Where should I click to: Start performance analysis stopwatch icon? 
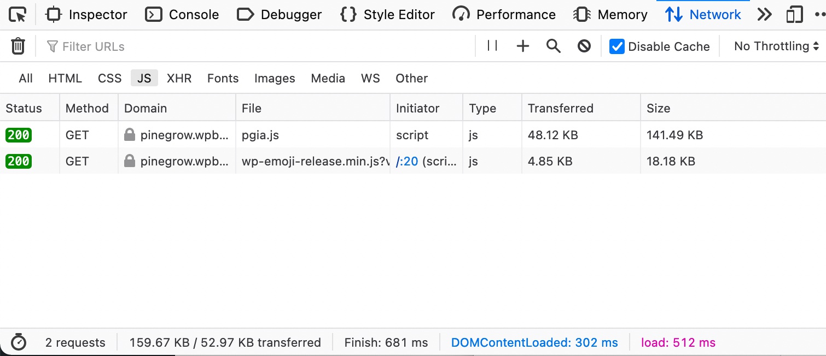coord(19,343)
